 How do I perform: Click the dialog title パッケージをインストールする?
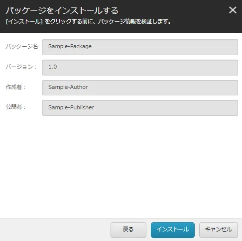coord(62,10)
